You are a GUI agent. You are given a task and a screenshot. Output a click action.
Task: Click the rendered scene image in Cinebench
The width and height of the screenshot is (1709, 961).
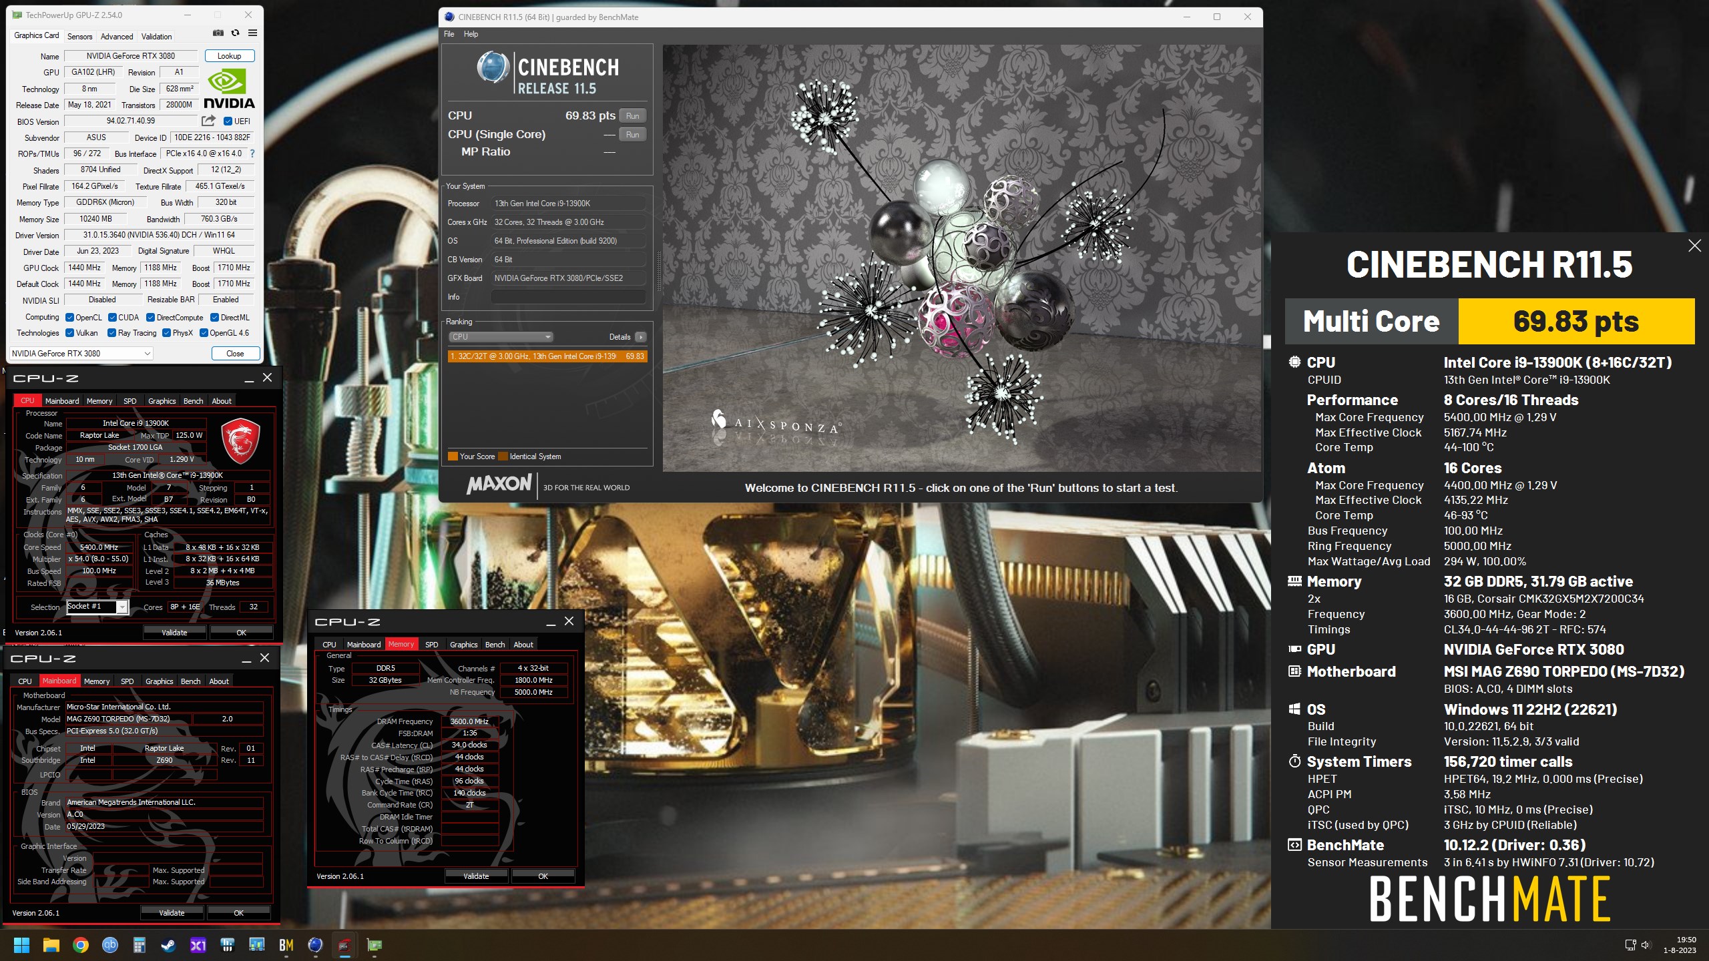pos(961,258)
